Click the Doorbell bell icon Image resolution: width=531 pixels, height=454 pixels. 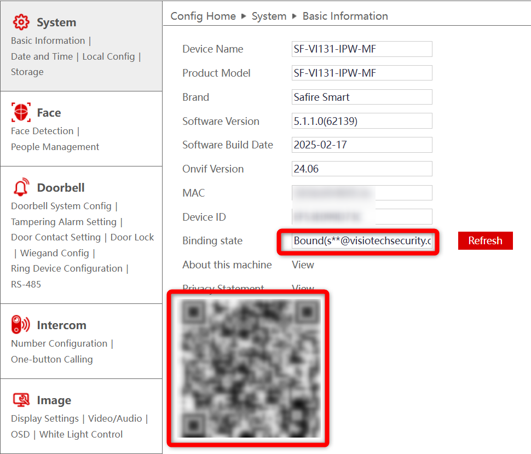pos(21,187)
